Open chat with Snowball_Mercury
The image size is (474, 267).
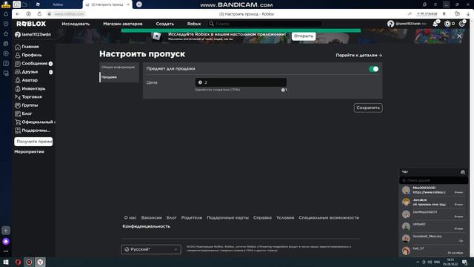pos(433,239)
